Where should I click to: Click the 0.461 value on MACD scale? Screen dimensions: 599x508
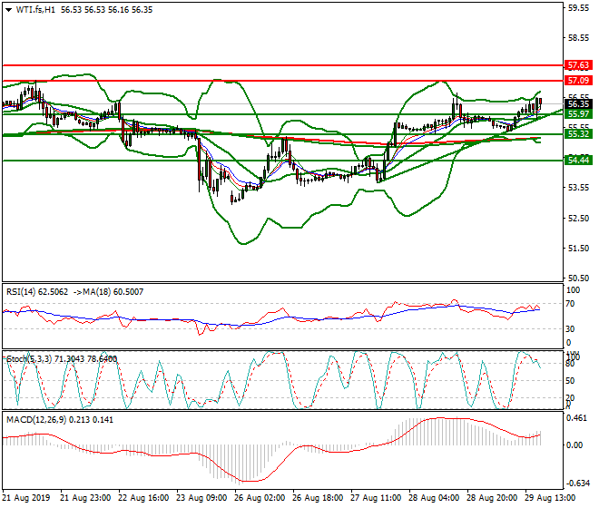pos(576,418)
